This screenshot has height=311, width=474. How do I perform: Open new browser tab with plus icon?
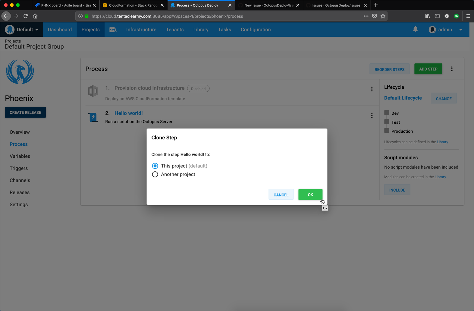[376, 5]
